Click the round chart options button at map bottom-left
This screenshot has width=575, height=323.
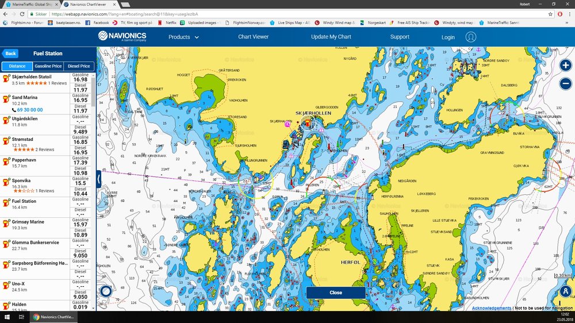pos(106,291)
